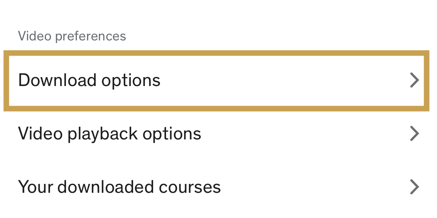The height and width of the screenshot is (218, 437).
Task: Click the arrow next to Video playback options
Action: click(414, 133)
